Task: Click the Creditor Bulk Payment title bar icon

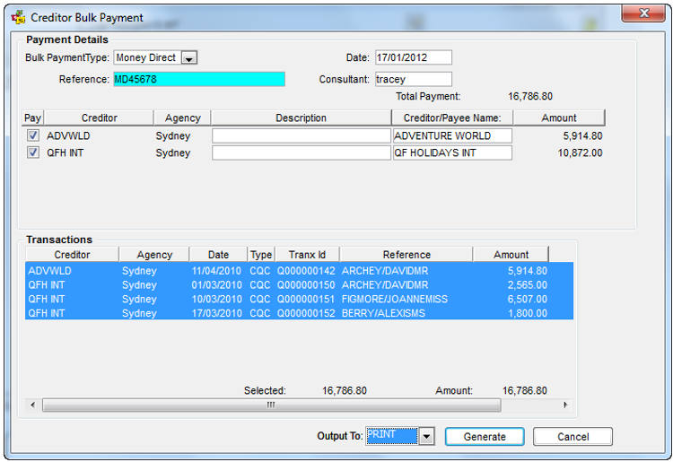Action: click(x=18, y=18)
